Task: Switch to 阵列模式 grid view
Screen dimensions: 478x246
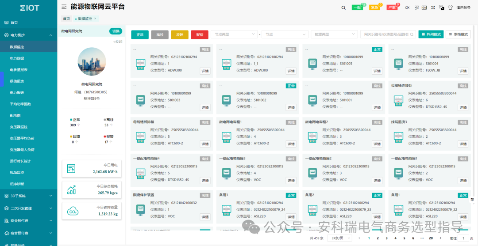Action: tap(431, 34)
